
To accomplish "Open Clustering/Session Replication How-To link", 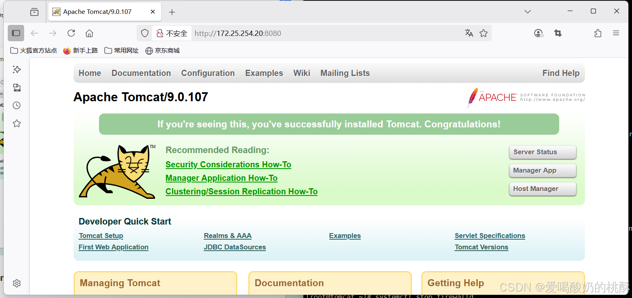I will point(241,191).
